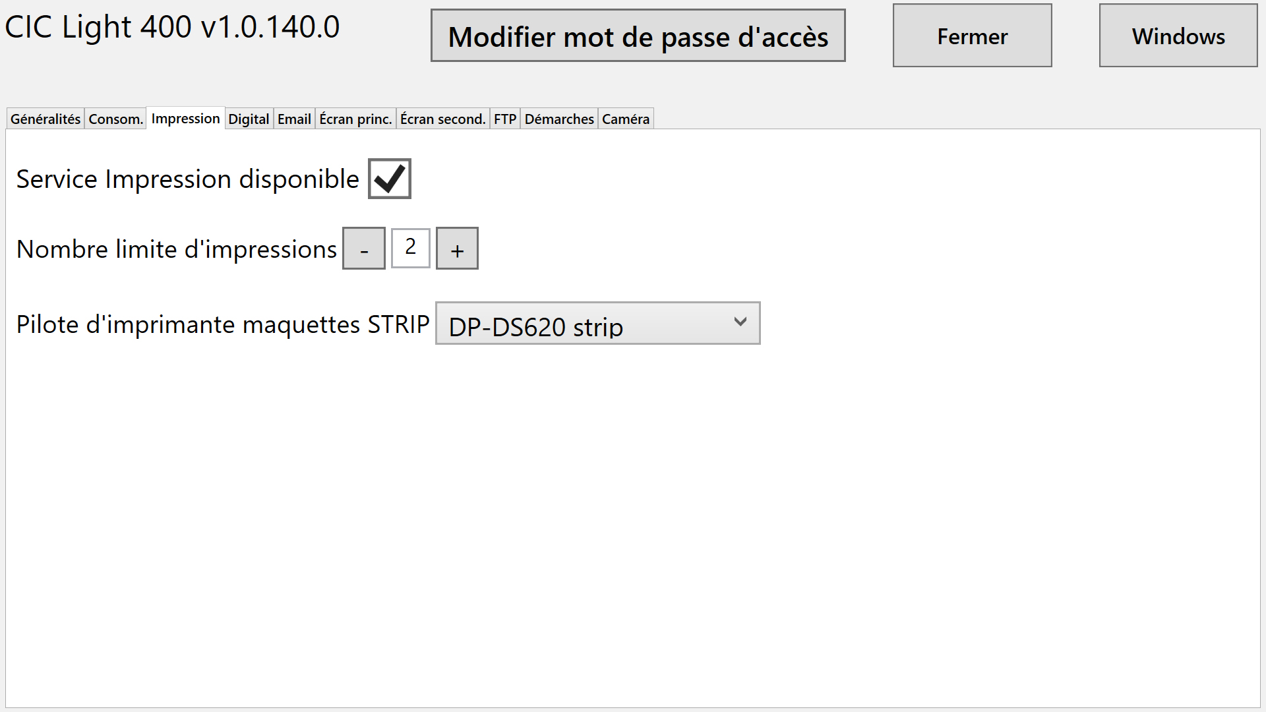Open the Email tab

tap(294, 119)
